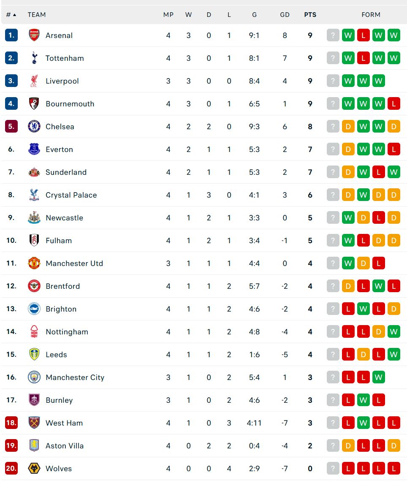407x483 pixels.
Task: Click the Manchester City crest icon
Action: [x=34, y=377]
